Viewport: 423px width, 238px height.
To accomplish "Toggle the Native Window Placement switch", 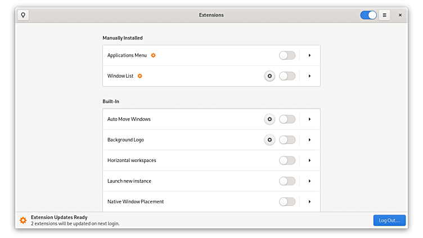I will (x=287, y=201).
